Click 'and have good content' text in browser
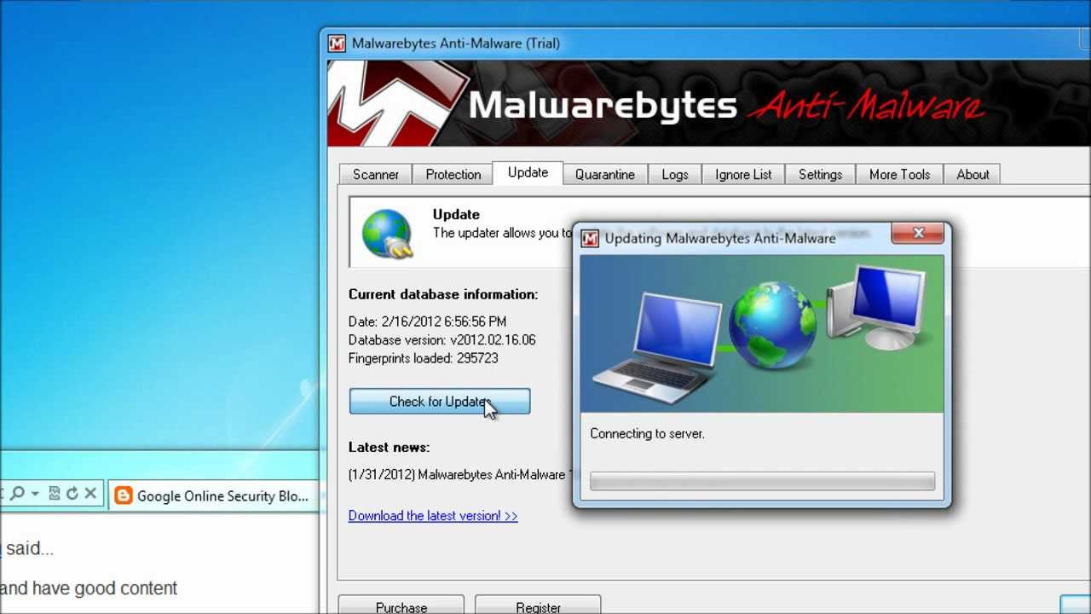The width and height of the screenshot is (1091, 614). 89,588
